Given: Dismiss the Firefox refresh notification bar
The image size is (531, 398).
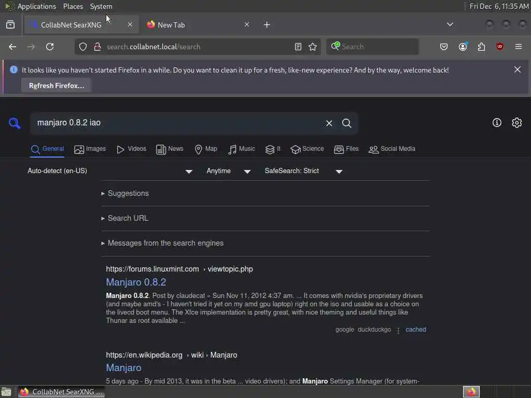Looking at the screenshot, I should 518,70.
